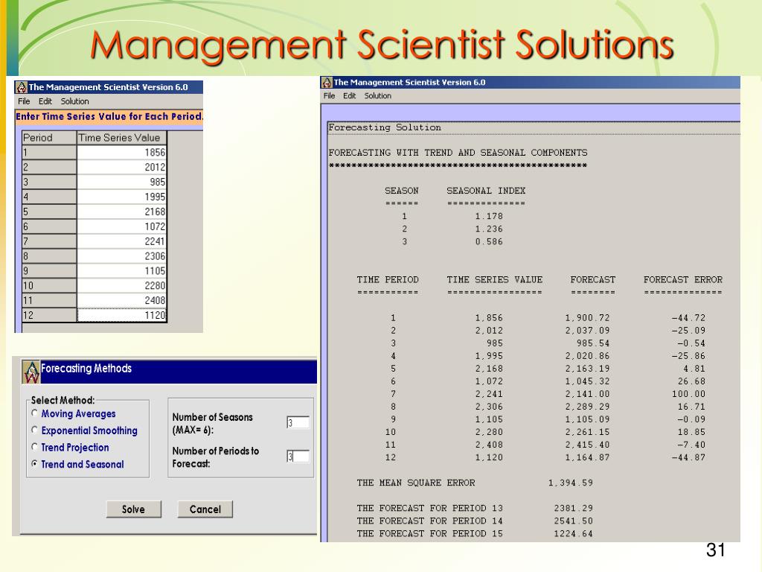Open Solution menu in data entry window
762x572 pixels.
click(x=75, y=101)
